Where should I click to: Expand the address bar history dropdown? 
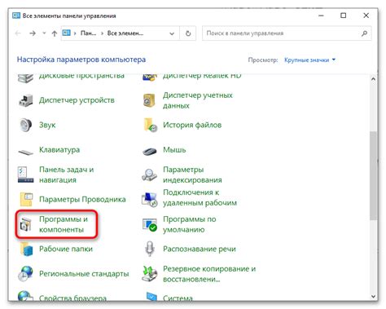pyautogui.click(x=172, y=33)
